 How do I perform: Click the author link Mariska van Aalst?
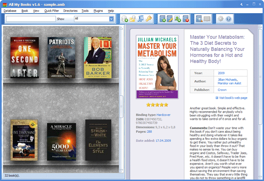(x=229, y=83)
